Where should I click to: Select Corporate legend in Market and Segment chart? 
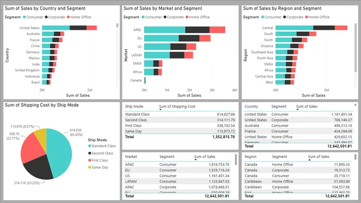point(174,17)
